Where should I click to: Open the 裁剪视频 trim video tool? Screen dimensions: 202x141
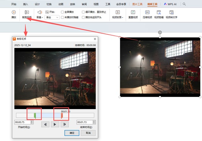(27, 14)
